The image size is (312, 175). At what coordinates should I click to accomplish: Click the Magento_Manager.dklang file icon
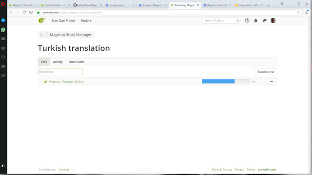click(45, 81)
